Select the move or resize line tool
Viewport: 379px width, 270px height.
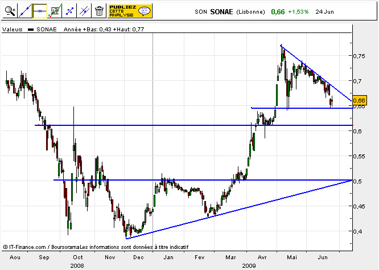click(69, 11)
